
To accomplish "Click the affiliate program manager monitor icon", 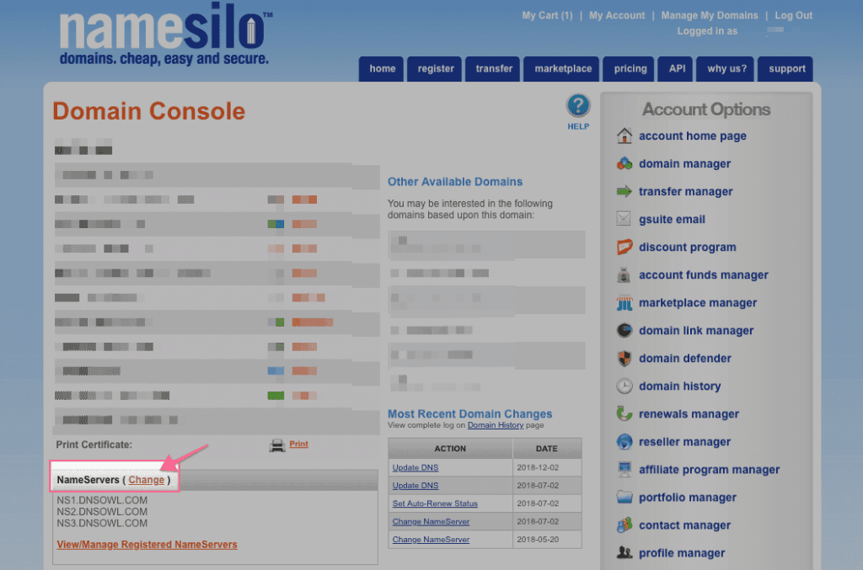I will [x=624, y=470].
